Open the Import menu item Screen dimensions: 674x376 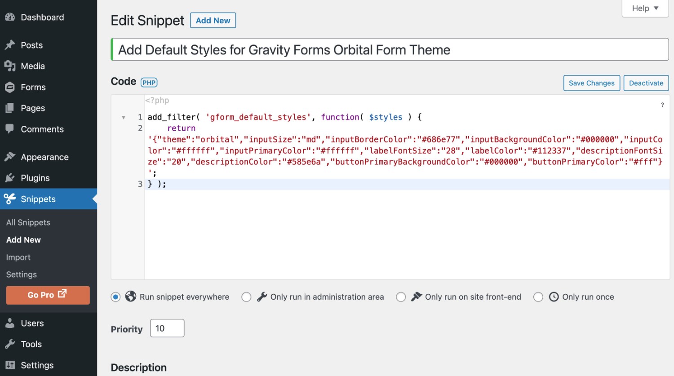18,257
